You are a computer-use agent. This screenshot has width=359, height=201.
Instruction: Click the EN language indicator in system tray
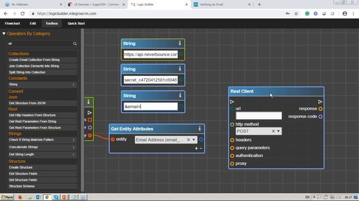[x=307, y=197]
